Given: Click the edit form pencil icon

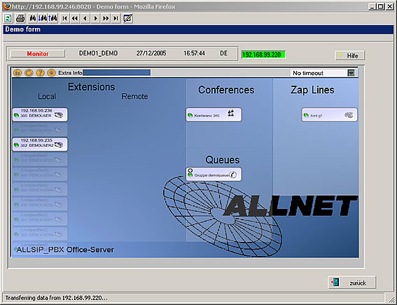Looking at the screenshot, I should (128, 18).
